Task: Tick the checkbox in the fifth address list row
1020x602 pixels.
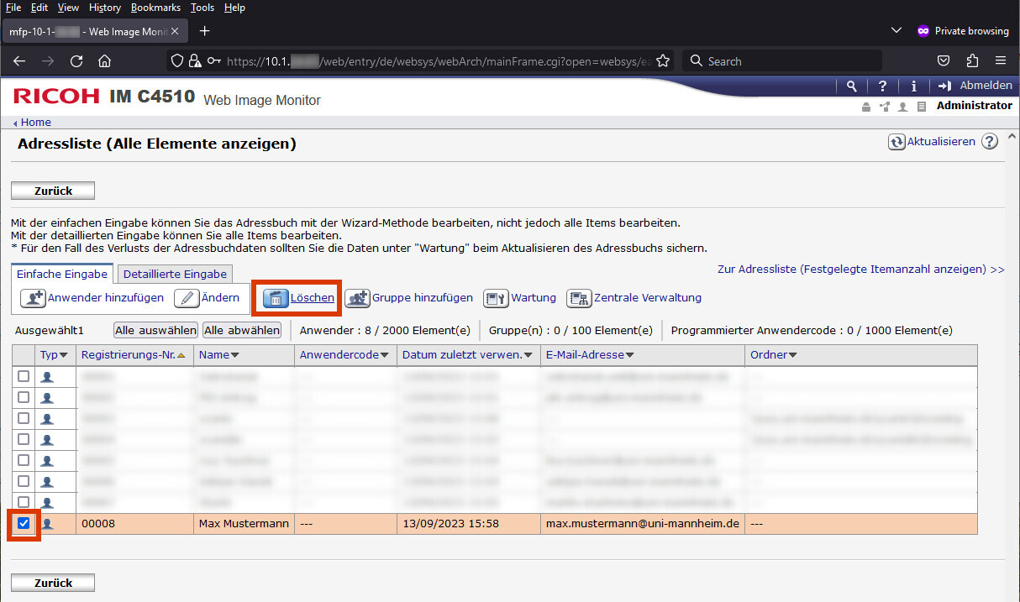Action: [x=24, y=460]
